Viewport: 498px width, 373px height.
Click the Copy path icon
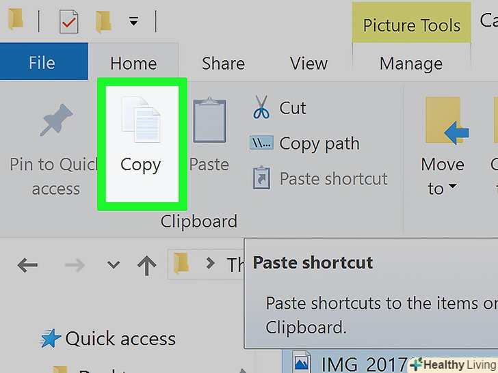[x=261, y=143]
